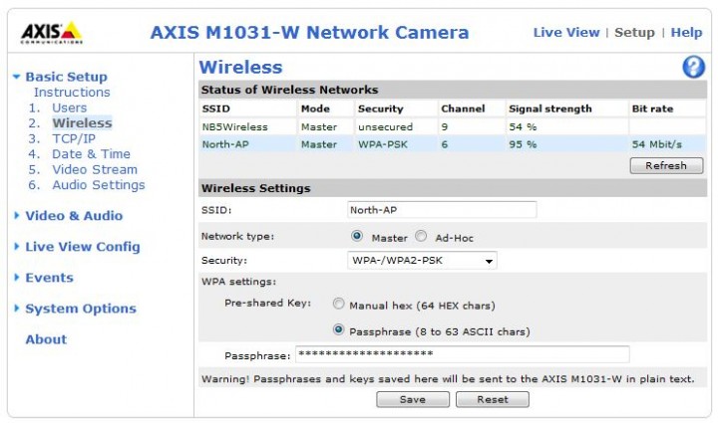The width and height of the screenshot is (718, 423).
Task: Open the Security dropdown menu
Action: pyautogui.click(x=421, y=261)
